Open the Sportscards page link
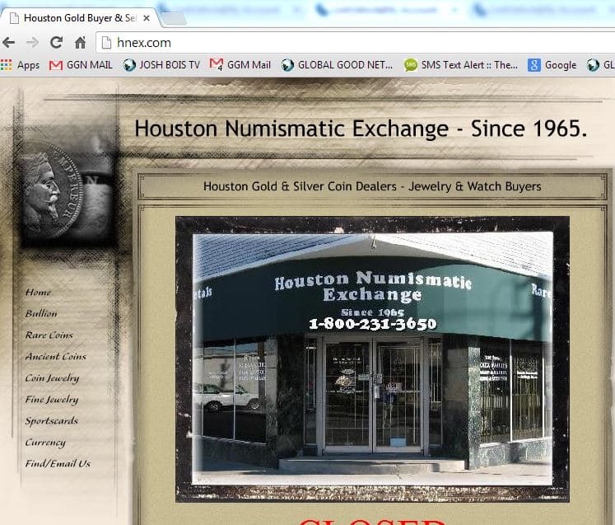615x525 pixels. click(52, 420)
